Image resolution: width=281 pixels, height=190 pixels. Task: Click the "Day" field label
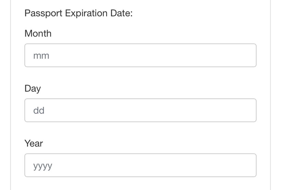click(x=33, y=88)
